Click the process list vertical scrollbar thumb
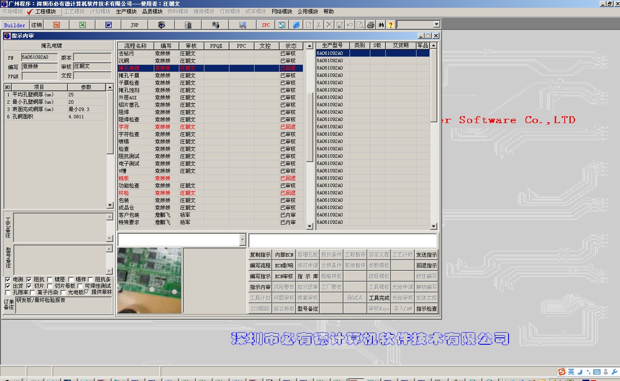Screen dimensions: 620x381 309,127
